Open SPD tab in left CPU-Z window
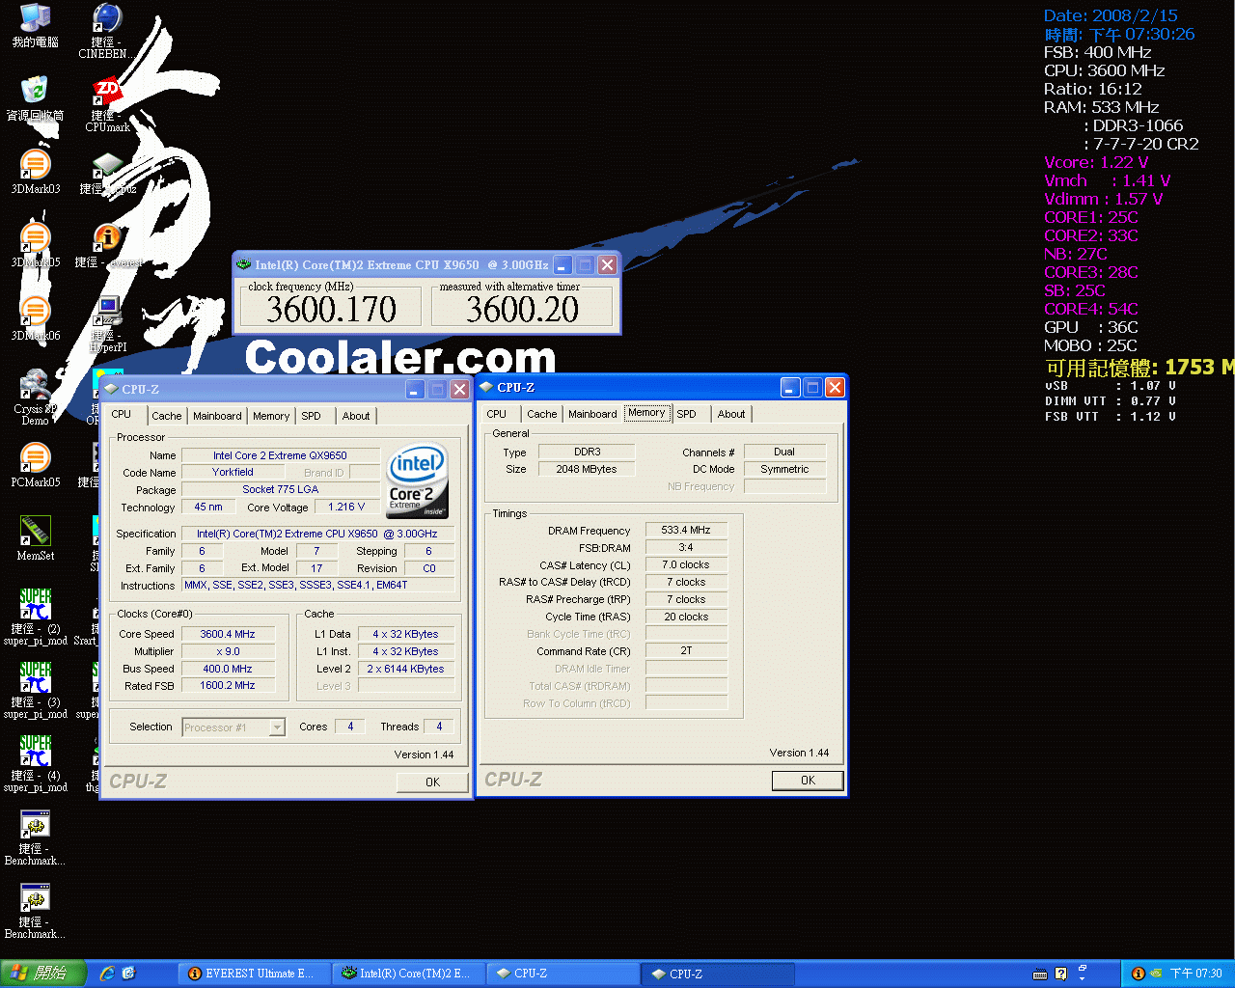 (311, 416)
